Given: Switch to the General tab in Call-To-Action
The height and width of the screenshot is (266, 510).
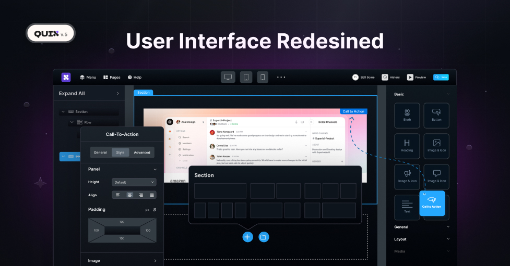Looking at the screenshot, I should tap(100, 153).
